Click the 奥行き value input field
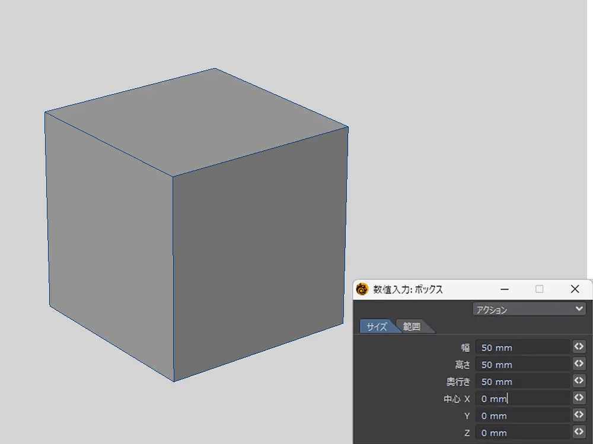 [x=522, y=382]
